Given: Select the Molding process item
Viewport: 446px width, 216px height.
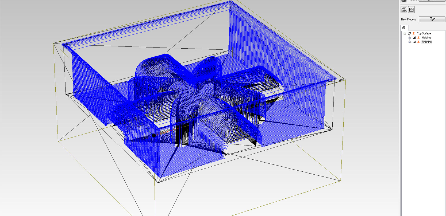Looking at the screenshot, I should coord(426,38).
